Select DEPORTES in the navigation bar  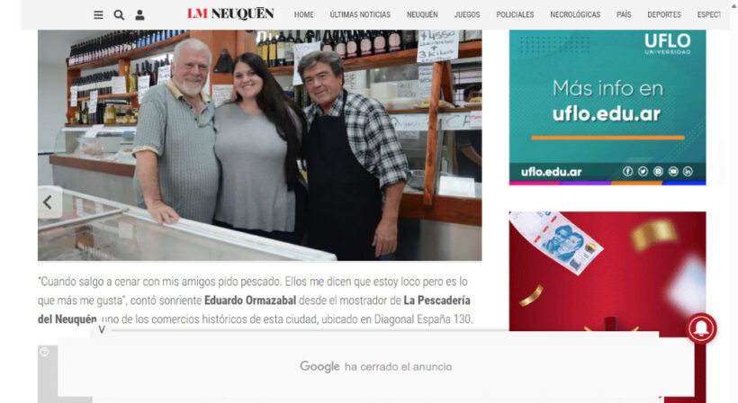[x=664, y=14]
